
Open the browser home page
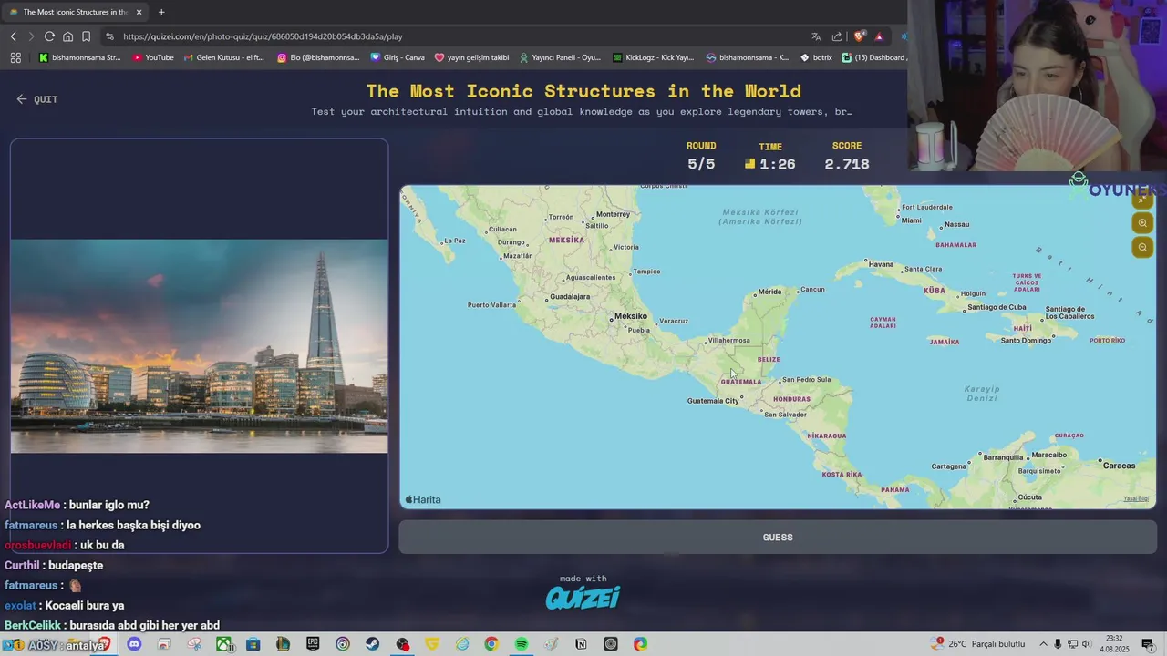point(67,36)
